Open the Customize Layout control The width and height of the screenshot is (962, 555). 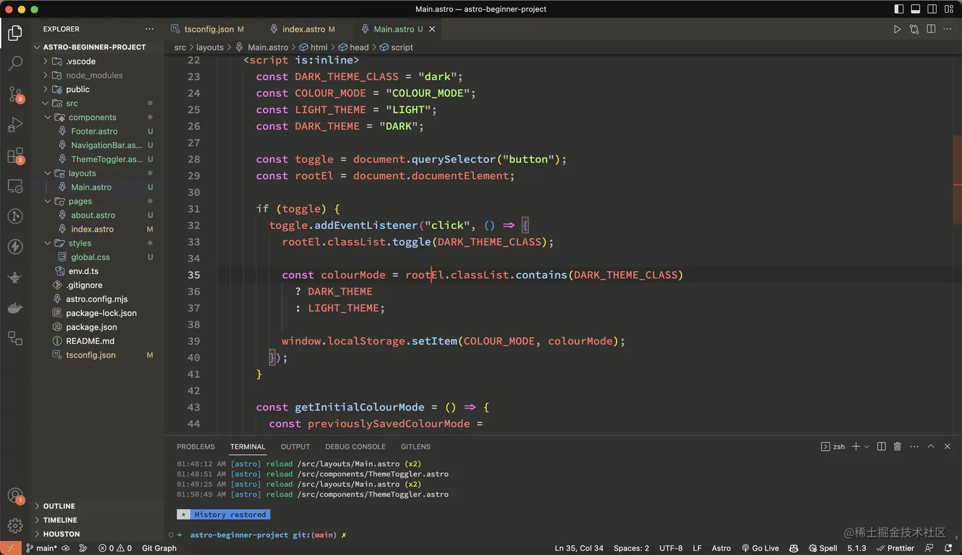click(x=949, y=9)
